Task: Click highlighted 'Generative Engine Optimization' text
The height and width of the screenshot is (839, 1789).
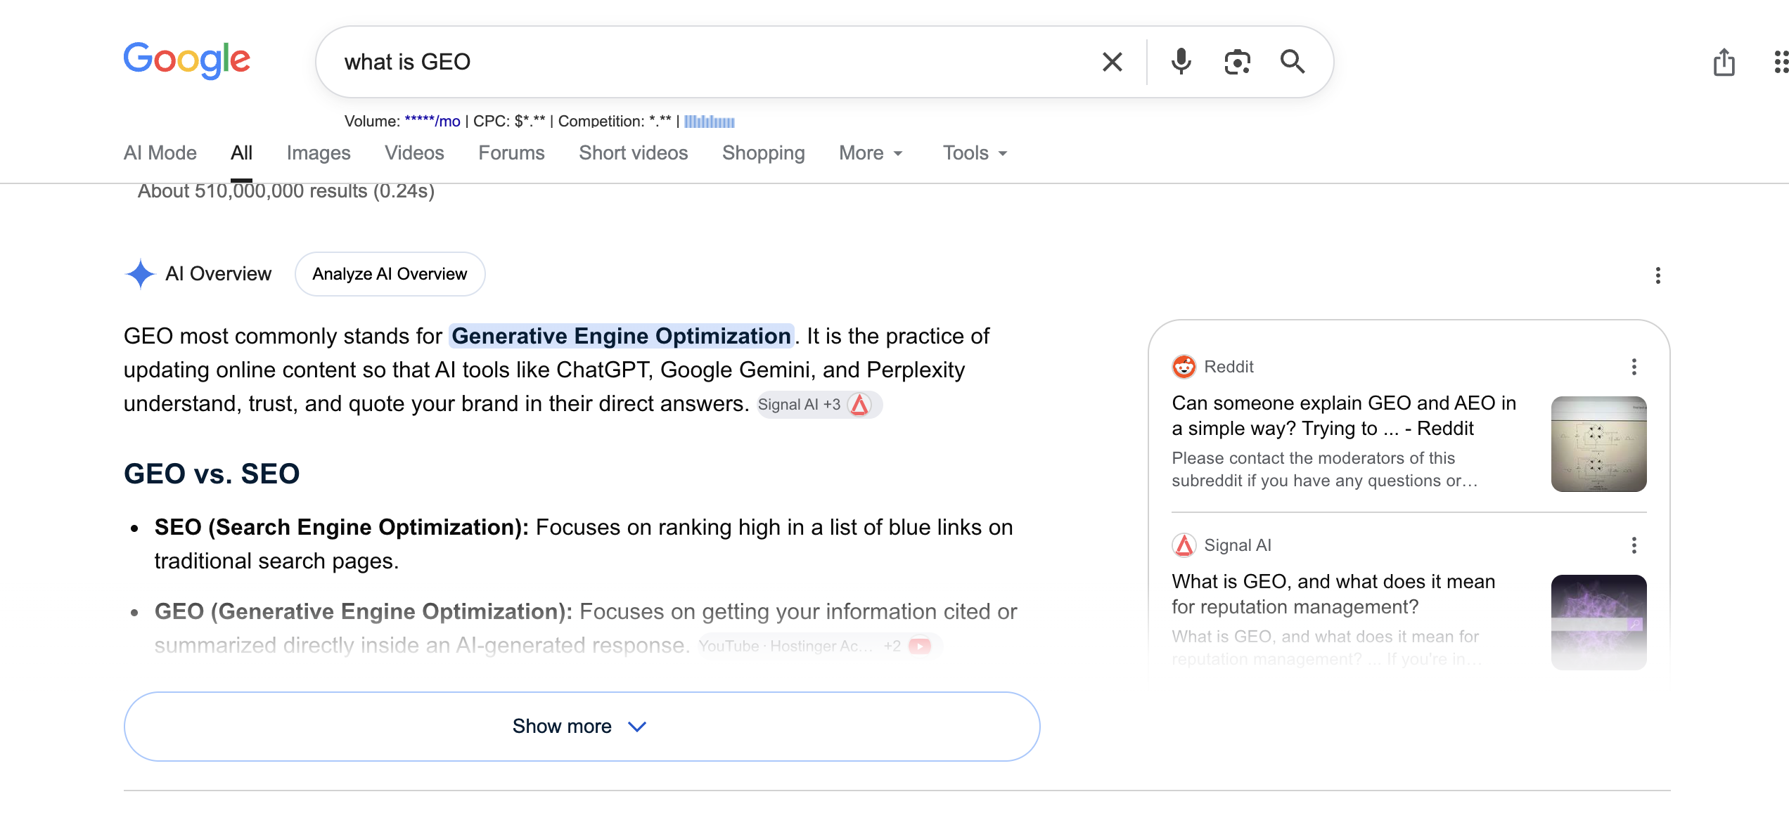Action: coord(621,336)
